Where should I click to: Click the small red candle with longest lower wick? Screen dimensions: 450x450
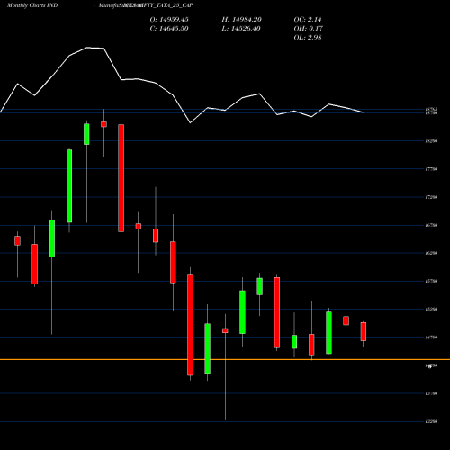(225, 330)
